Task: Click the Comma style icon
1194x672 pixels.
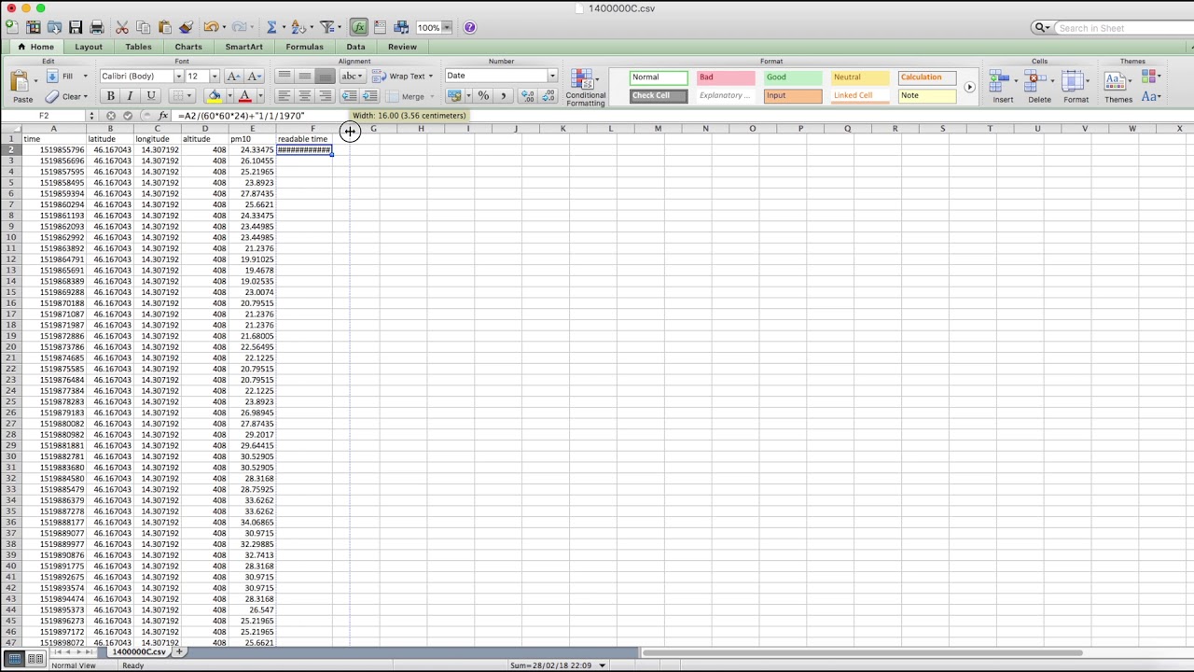Action: (x=504, y=95)
